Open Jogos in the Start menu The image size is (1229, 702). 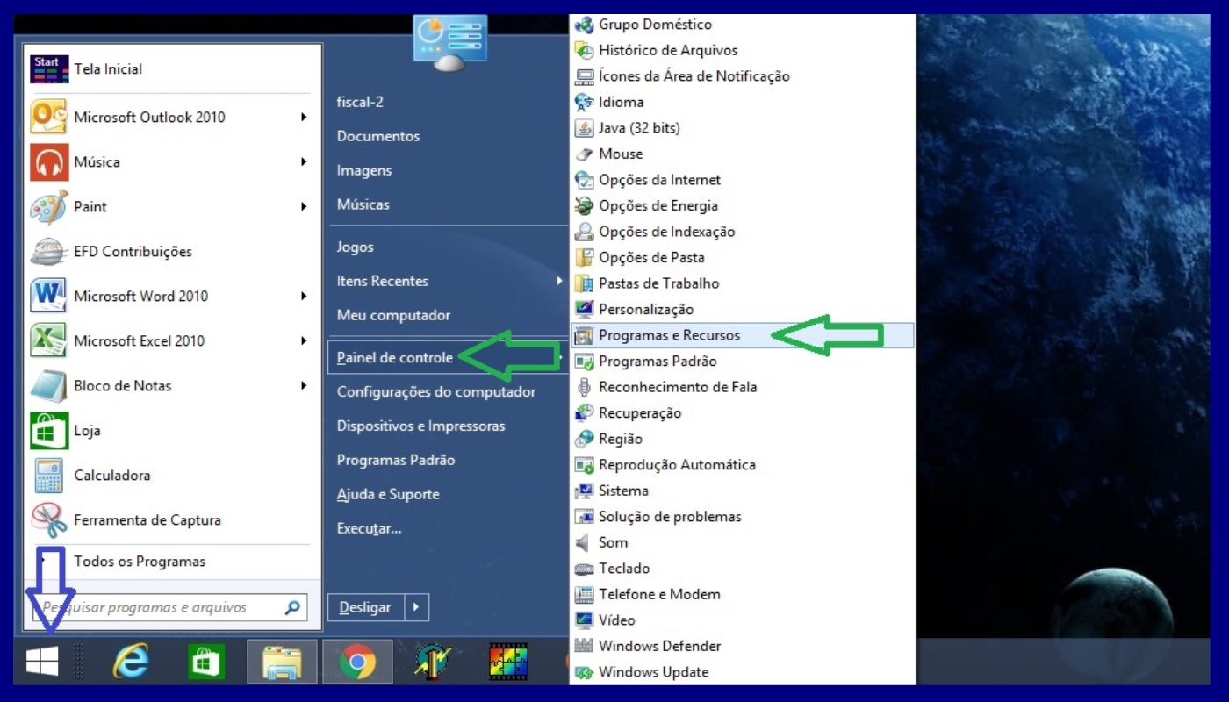point(356,247)
